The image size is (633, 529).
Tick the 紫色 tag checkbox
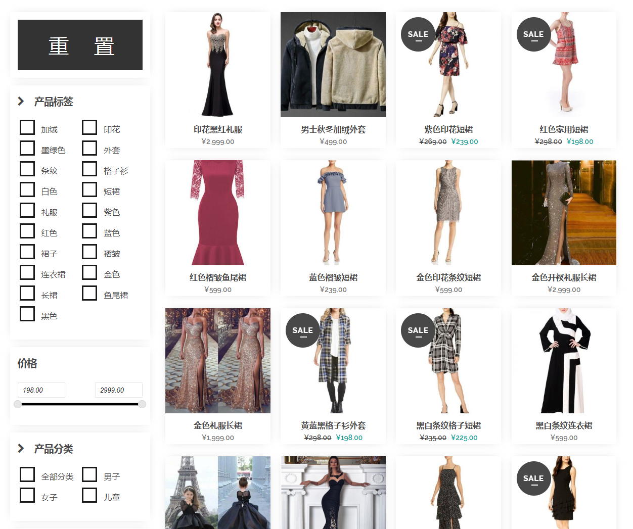point(89,210)
